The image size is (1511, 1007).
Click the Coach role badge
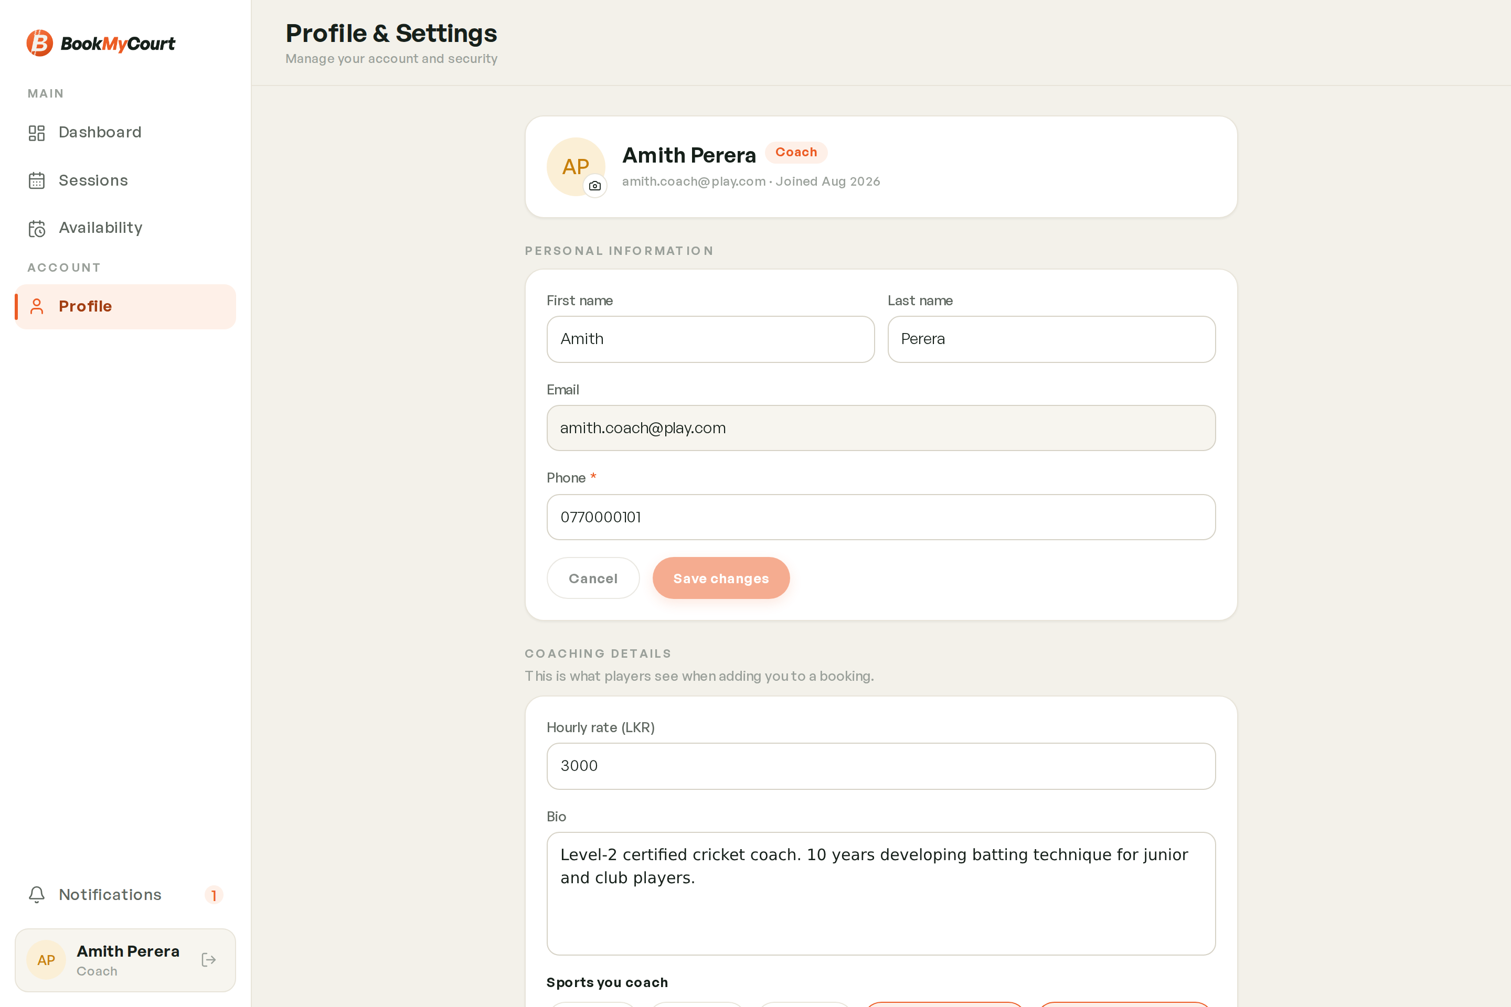796,152
